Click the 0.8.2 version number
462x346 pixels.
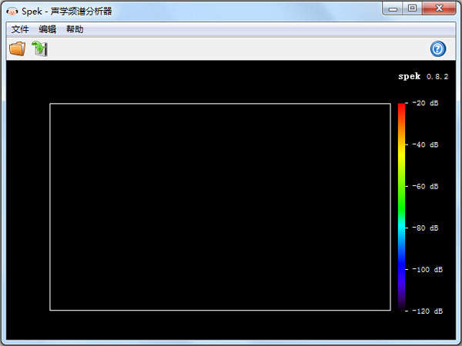[x=437, y=77]
